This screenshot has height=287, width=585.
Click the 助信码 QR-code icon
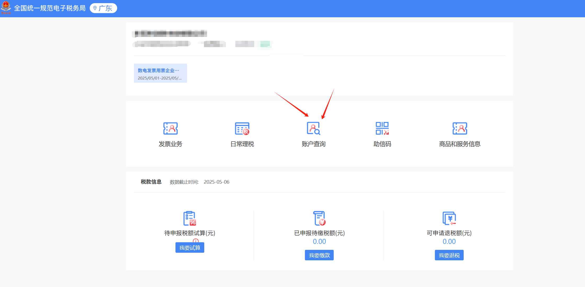tap(382, 128)
